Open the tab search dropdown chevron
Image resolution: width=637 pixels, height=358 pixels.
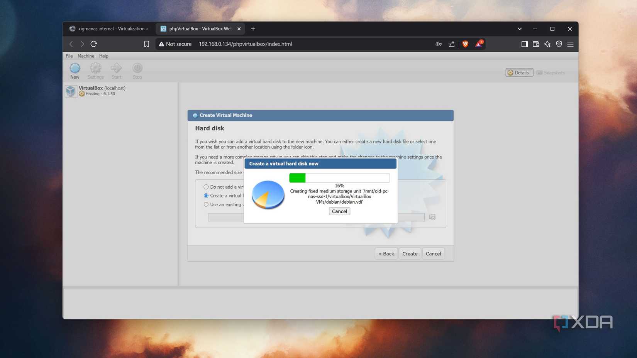click(x=520, y=29)
